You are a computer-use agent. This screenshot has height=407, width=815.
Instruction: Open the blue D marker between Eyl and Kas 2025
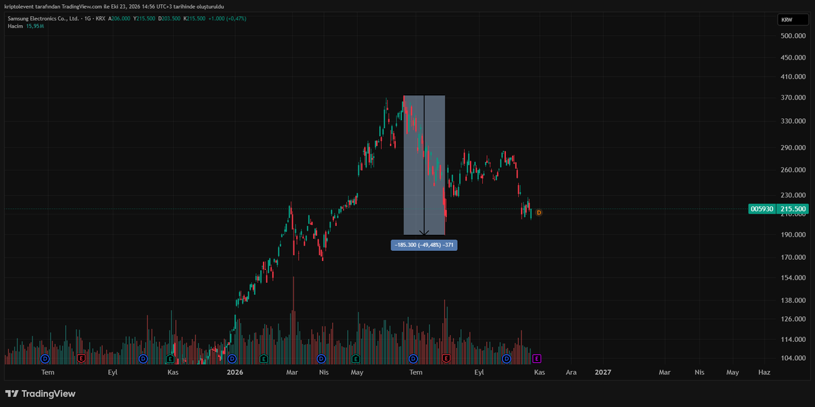click(143, 357)
